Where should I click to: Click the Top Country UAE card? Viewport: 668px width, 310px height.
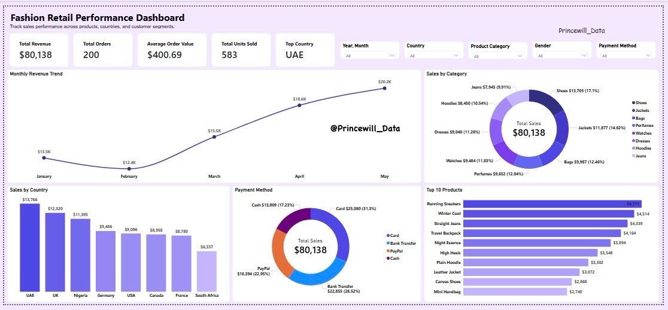click(x=305, y=50)
